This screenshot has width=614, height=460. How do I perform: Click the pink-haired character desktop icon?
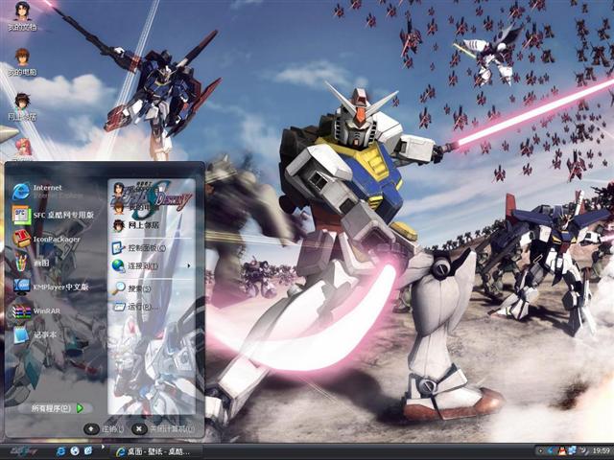(23, 149)
